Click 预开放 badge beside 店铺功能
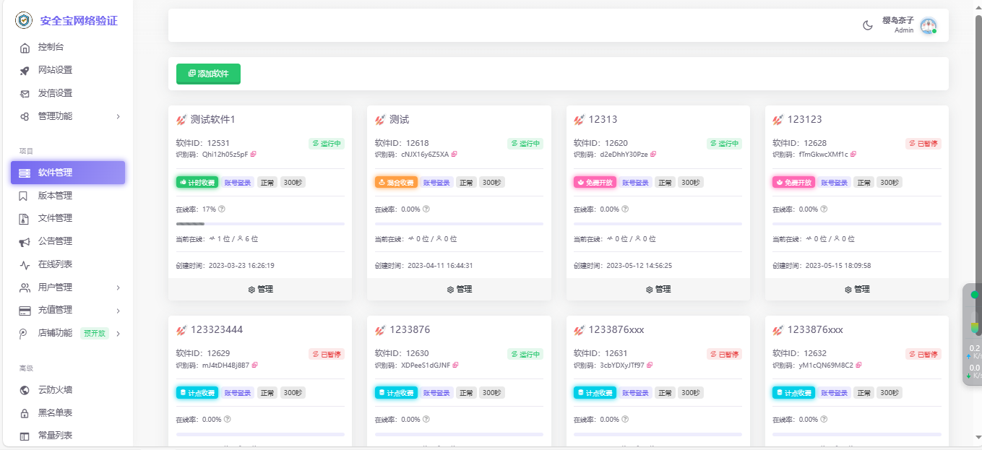This screenshot has width=982, height=450. 95,334
